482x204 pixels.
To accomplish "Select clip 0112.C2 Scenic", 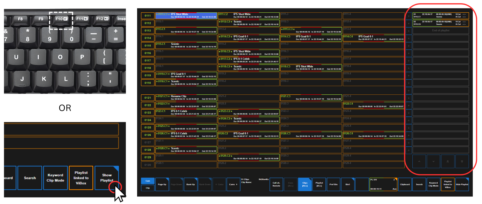I will tap(249, 23).
